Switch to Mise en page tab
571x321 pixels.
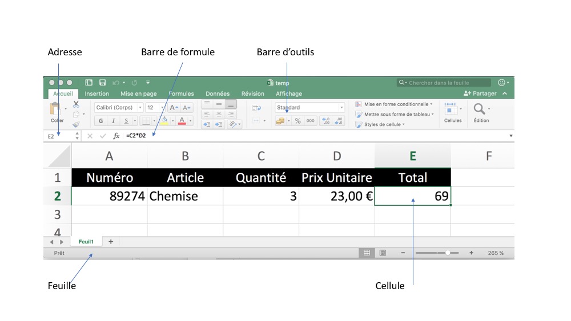(139, 94)
